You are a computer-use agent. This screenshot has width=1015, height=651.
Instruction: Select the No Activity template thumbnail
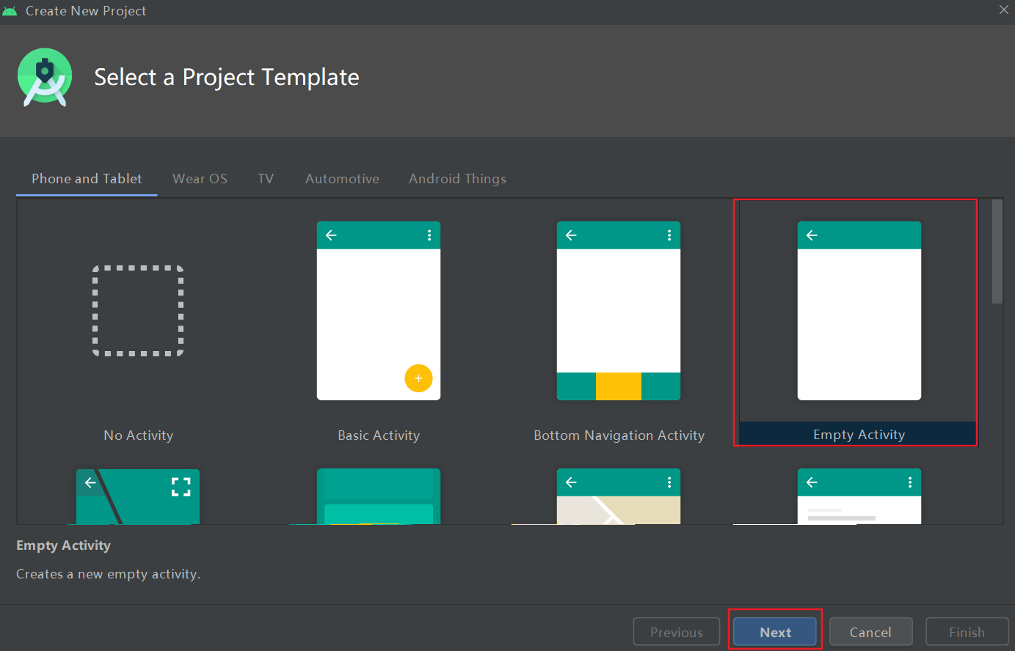coord(138,311)
